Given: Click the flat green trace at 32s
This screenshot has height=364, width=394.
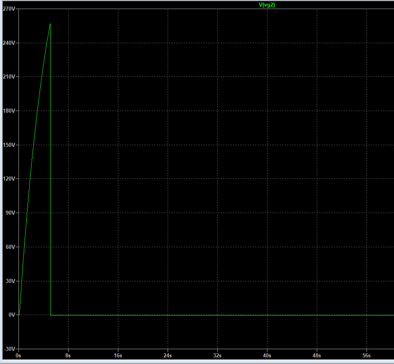Looking at the screenshot, I should 217,315.
